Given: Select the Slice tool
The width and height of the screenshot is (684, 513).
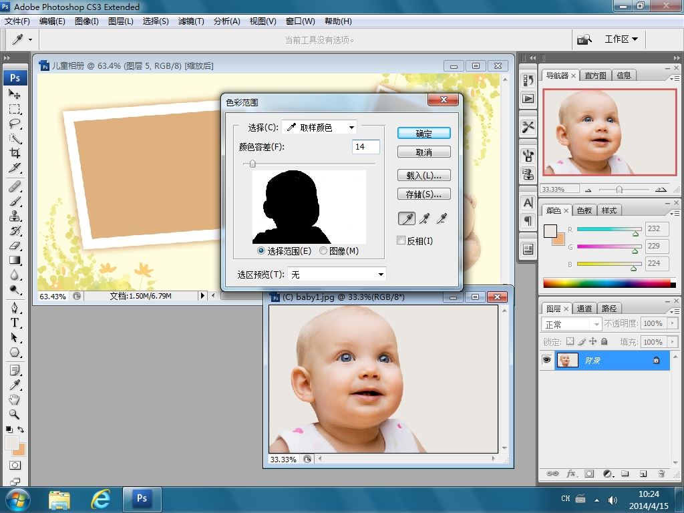Looking at the screenshot, I should (15, 168).
